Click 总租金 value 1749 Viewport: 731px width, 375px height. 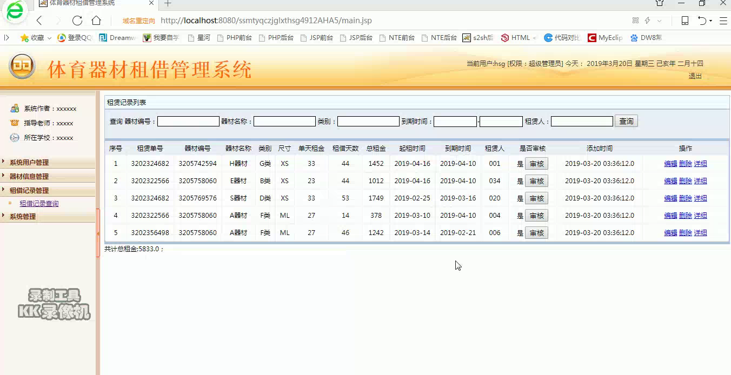[376, 198]
